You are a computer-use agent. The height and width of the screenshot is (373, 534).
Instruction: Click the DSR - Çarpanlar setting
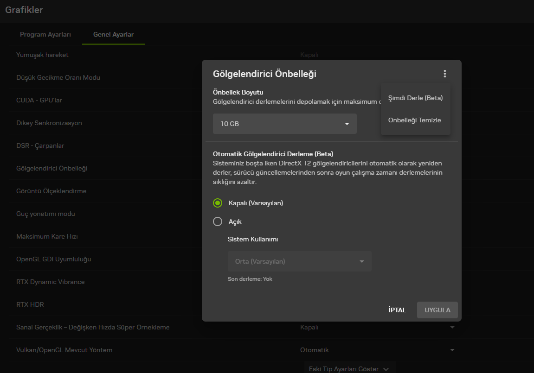tap(40, 145)
